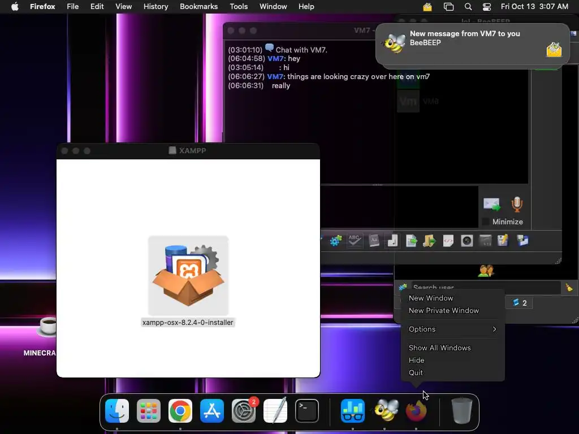Click the xampp-osx-8.2.4-0-installer icon
The image size is (579, 434).
pyautogui.click(x=188, y=275)
